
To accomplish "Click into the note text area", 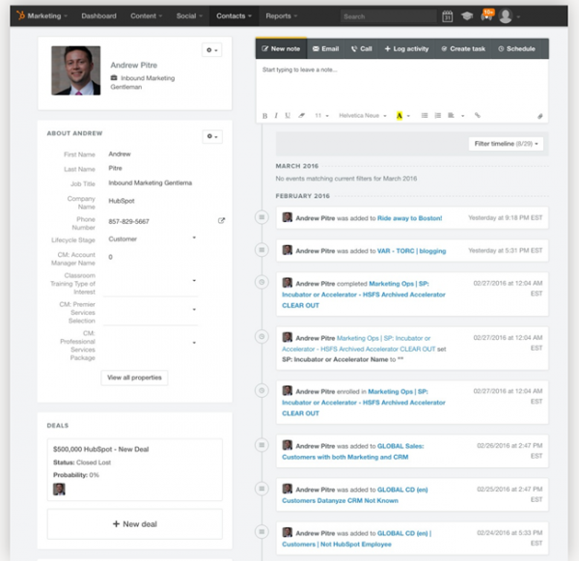I will [x=401, y=84].
